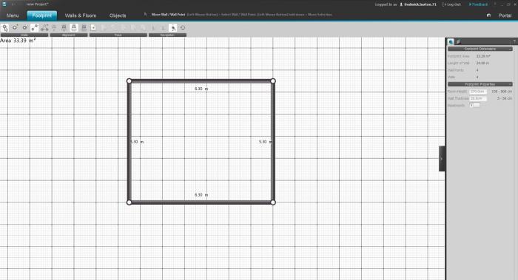The width and height of the screenshot is (518, 280).
Task: Select the top wall of the room
Action: click(x=201, y=81)
